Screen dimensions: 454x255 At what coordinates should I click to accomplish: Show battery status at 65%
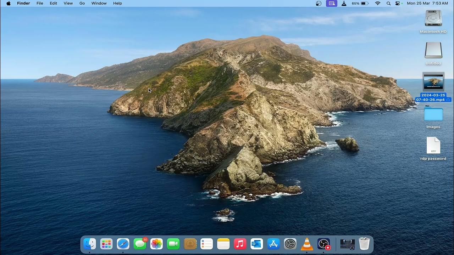tap(360, 3)
